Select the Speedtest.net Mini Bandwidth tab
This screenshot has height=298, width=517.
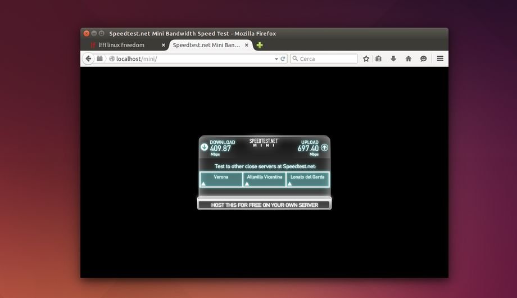(206, 45)
